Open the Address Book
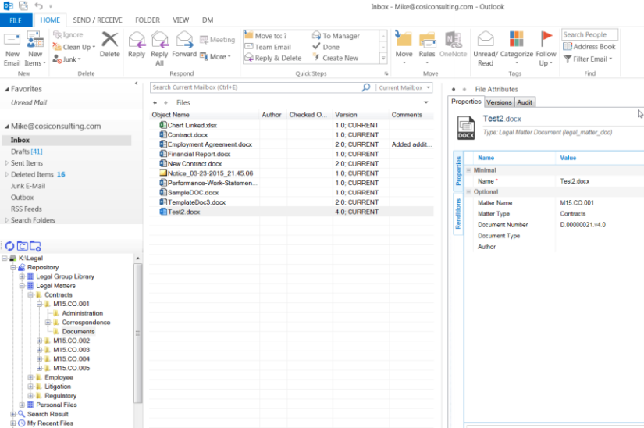Viewport: 644px width, 428px height. pyautogui.click(x=589, y=46)
